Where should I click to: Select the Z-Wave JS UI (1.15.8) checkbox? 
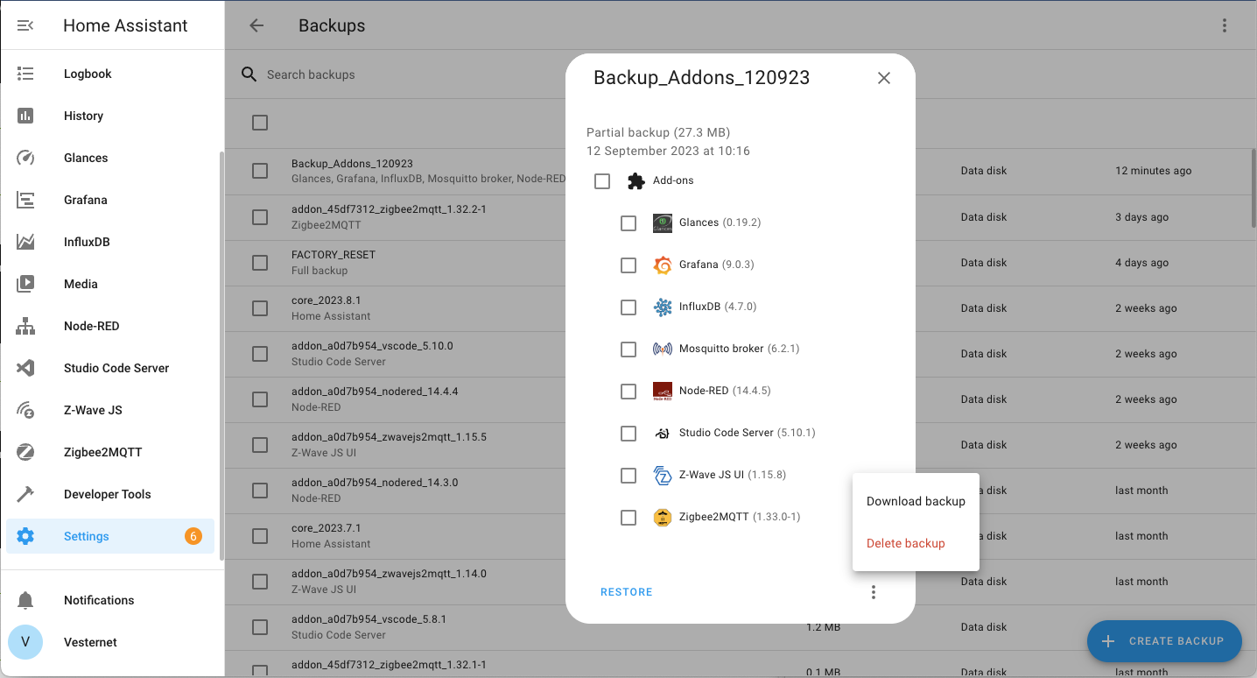click(628, 476)
